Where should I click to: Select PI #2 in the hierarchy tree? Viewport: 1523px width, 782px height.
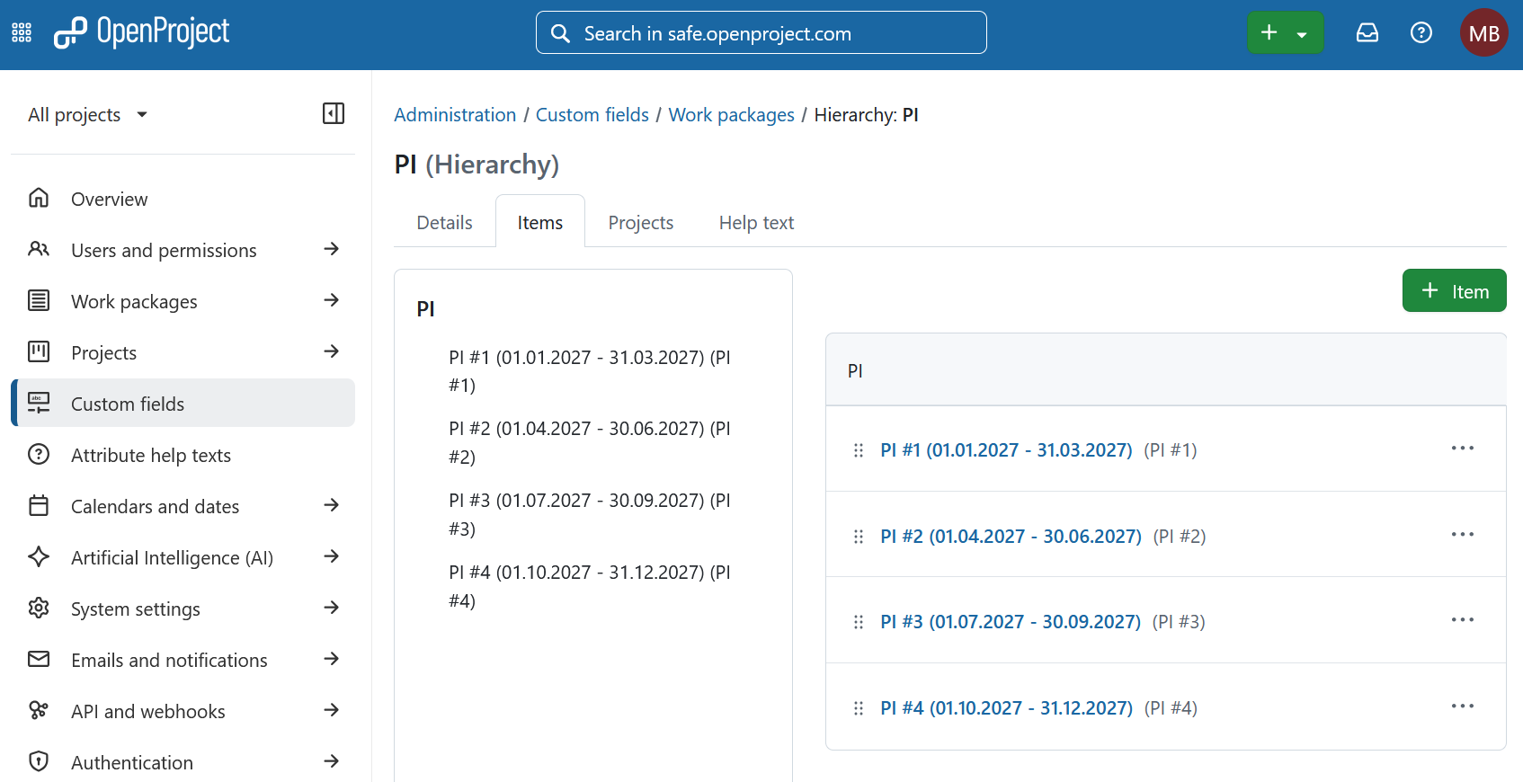[x=590, y=443]
